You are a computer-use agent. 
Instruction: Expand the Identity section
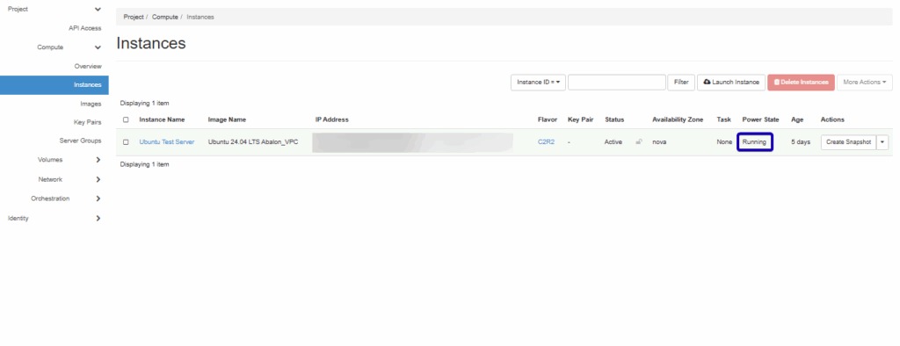pyautogui.click(x=98, y=218)
